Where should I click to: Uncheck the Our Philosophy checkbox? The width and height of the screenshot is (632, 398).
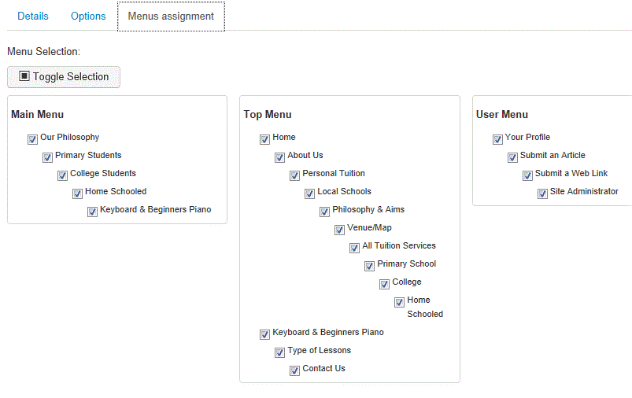(x=32, y=139)
